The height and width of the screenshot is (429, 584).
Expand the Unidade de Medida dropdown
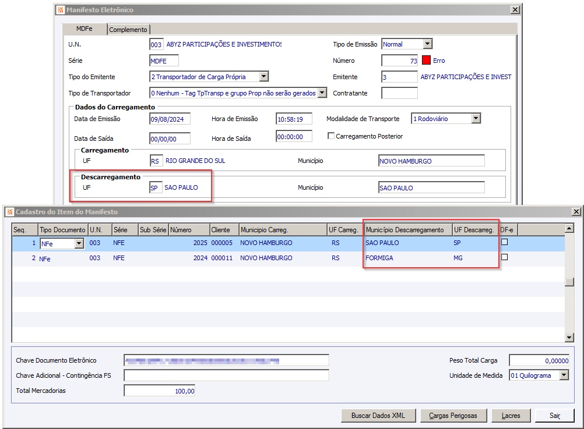(x=564, y=375)
